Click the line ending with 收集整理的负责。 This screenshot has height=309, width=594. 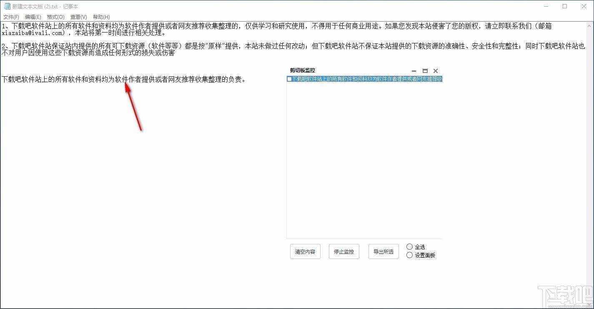124,79
